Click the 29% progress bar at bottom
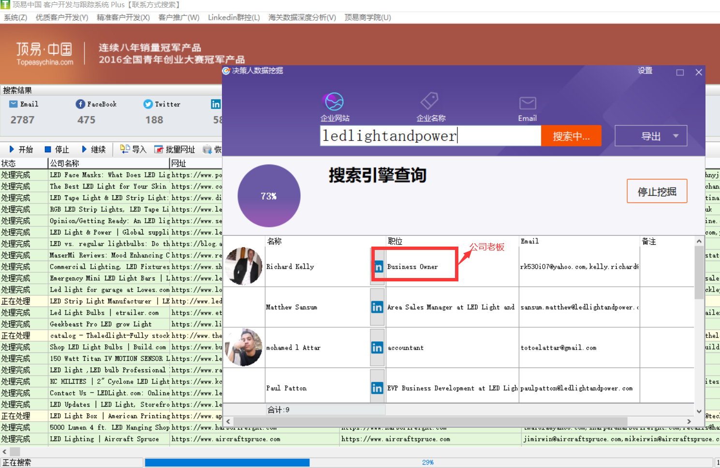The height and width of the screenshot is (468, 720). click(x=428, y=463)
